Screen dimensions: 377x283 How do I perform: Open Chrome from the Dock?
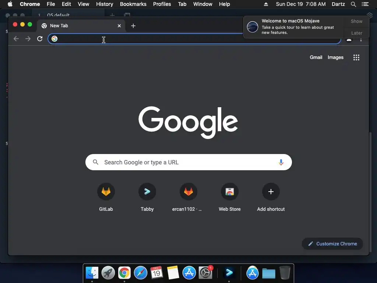point(124,273)
